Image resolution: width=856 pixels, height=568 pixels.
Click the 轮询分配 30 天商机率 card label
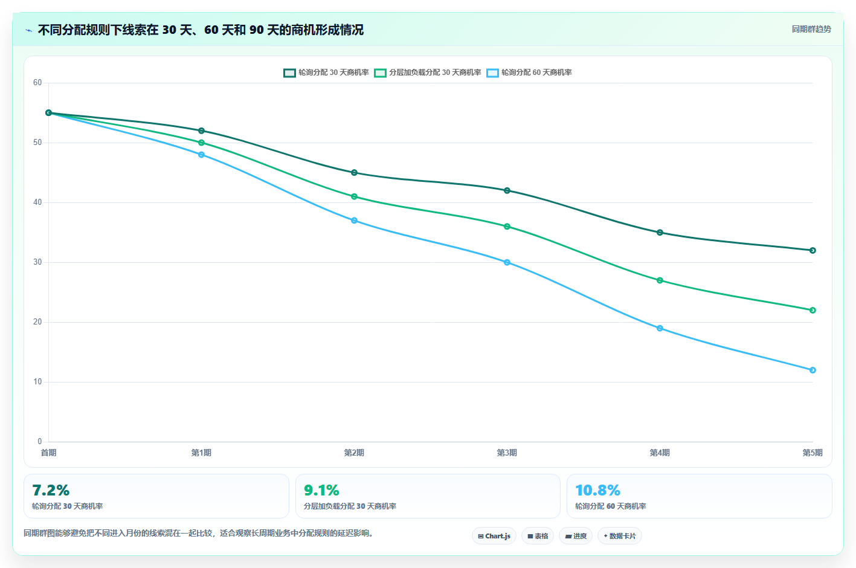(68, 506)
